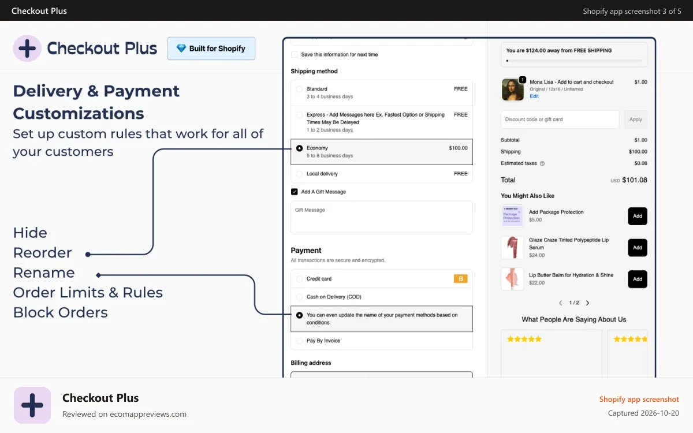Click the Mona Lisa product thumbnail
Image resolution: width=693 pixels, height=433 pixels.
coord(512,89)
